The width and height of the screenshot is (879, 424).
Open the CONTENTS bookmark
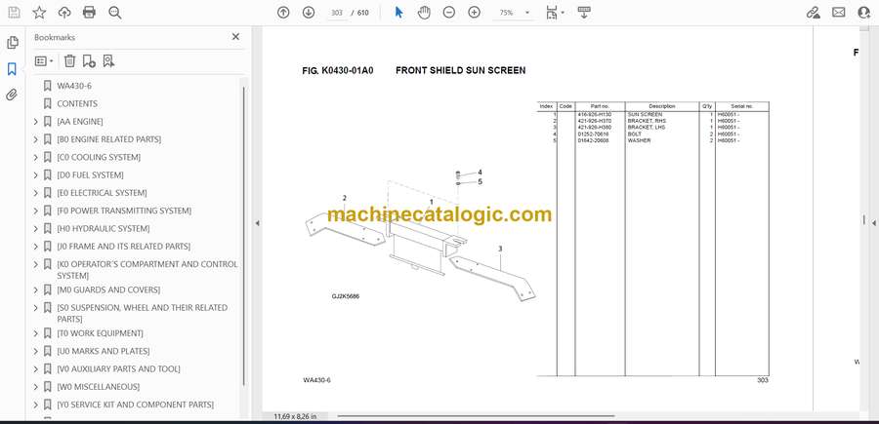pos(77,103)
